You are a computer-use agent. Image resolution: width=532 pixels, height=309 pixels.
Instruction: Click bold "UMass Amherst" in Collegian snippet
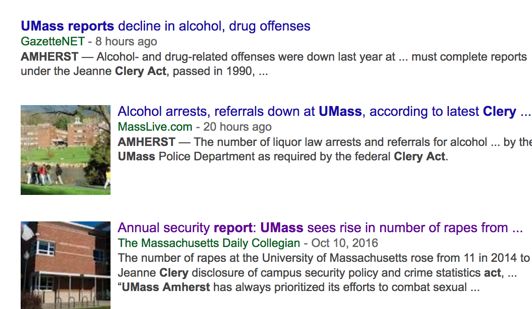click(x=166, y=287)
